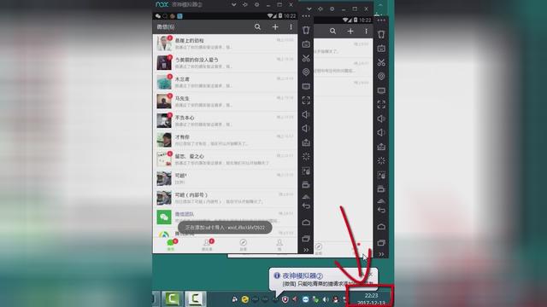The image size is (547, 307).
Task: Toggle fullscreen icon in front Nox sidebar
Action: click(x=306, y=101)
